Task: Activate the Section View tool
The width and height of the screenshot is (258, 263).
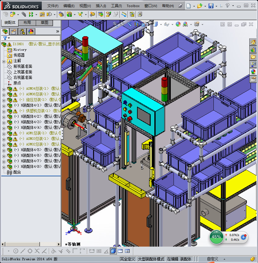Action: 136,24
